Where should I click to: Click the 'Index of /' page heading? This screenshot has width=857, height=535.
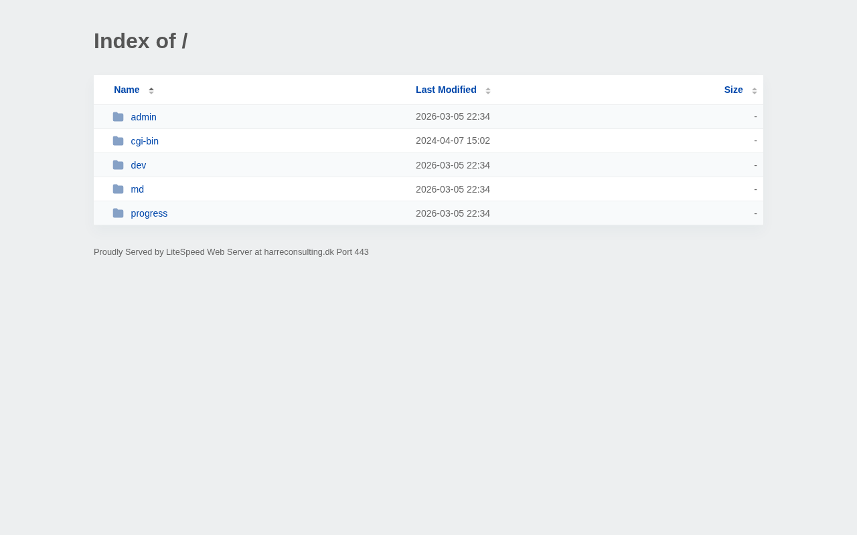coord(141,41)
